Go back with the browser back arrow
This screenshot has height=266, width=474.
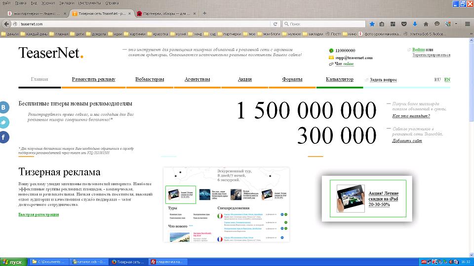click(6, 24)
